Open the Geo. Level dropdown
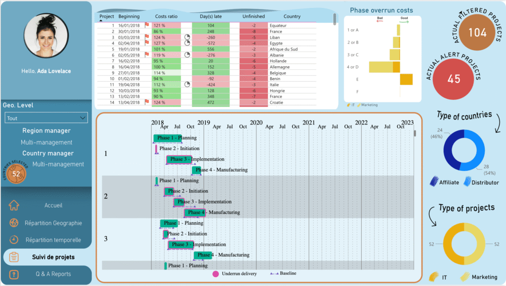The height and width of the screenshot is (286, 506). click(x=46, y=118)
